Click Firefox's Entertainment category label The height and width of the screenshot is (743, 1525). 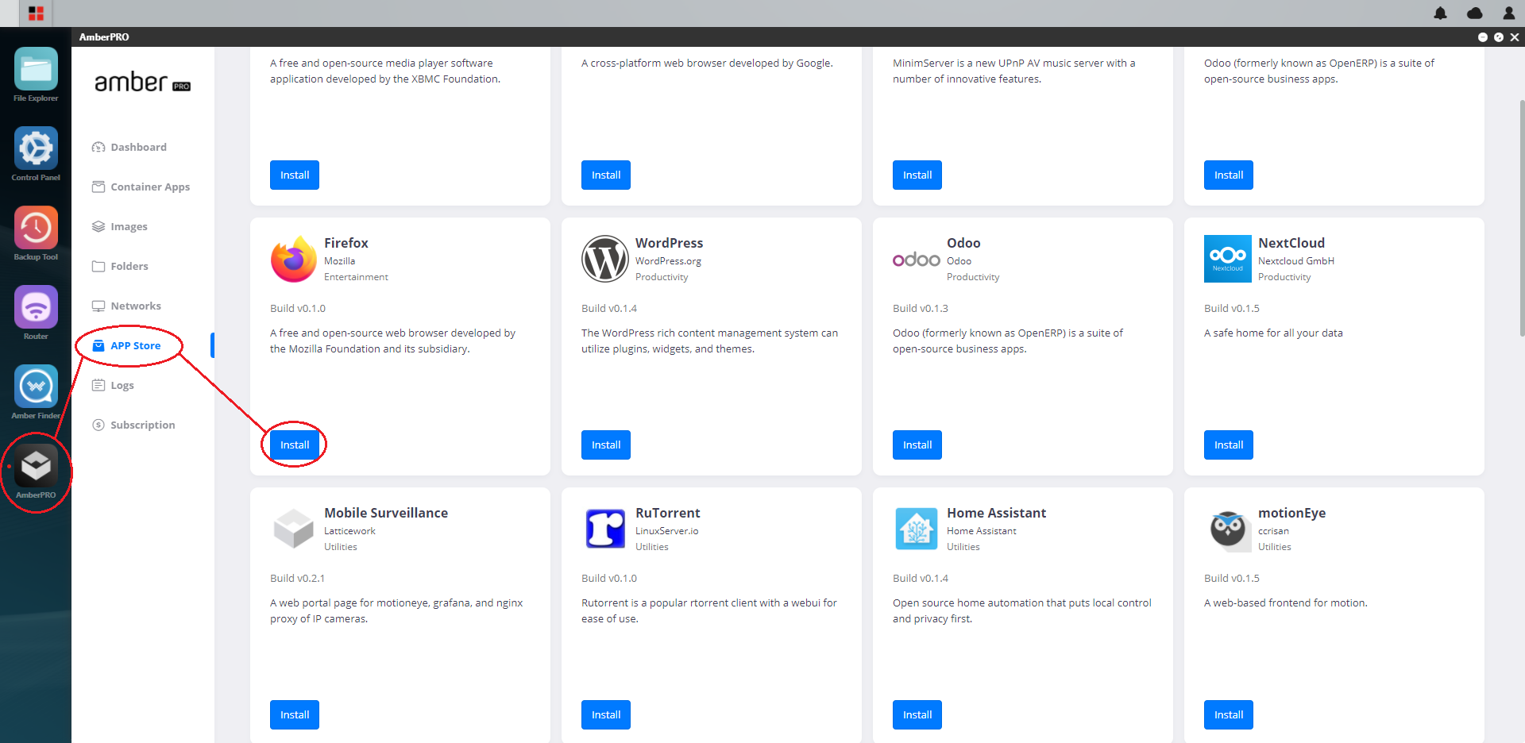point(356,277)
